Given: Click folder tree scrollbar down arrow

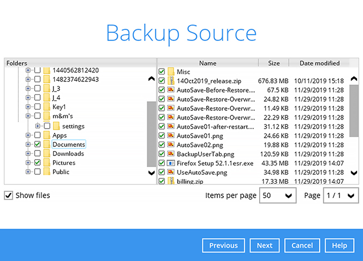Looking at the screenshot, I should pyautogui.click(x=152, y=173).
